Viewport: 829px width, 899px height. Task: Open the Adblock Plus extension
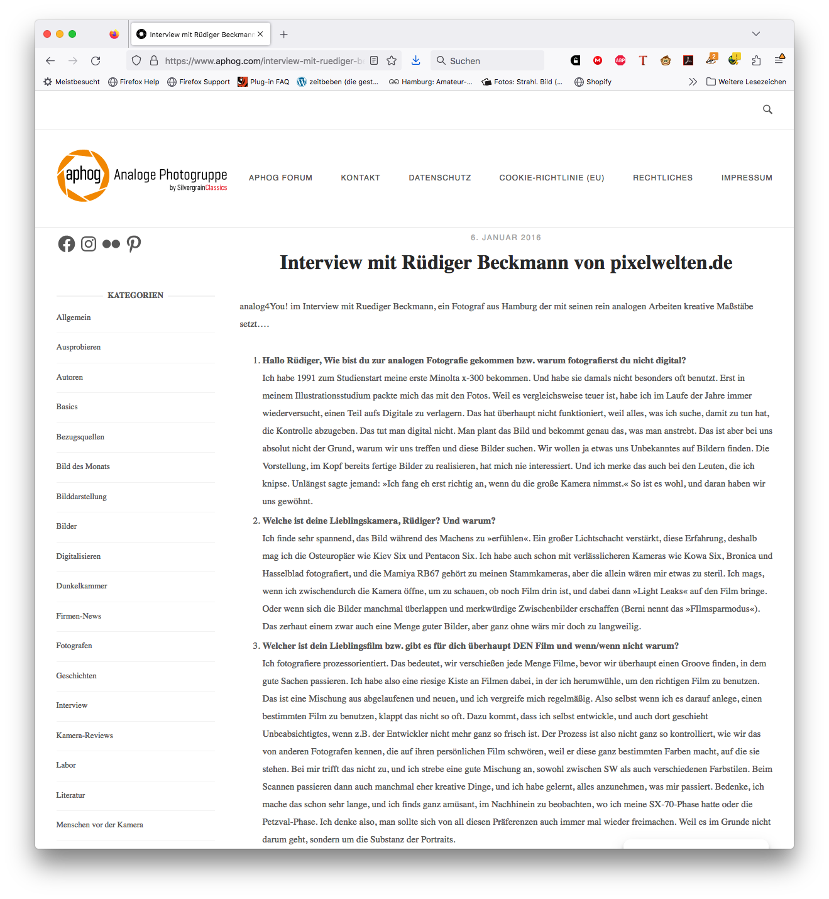click(620, 60)
